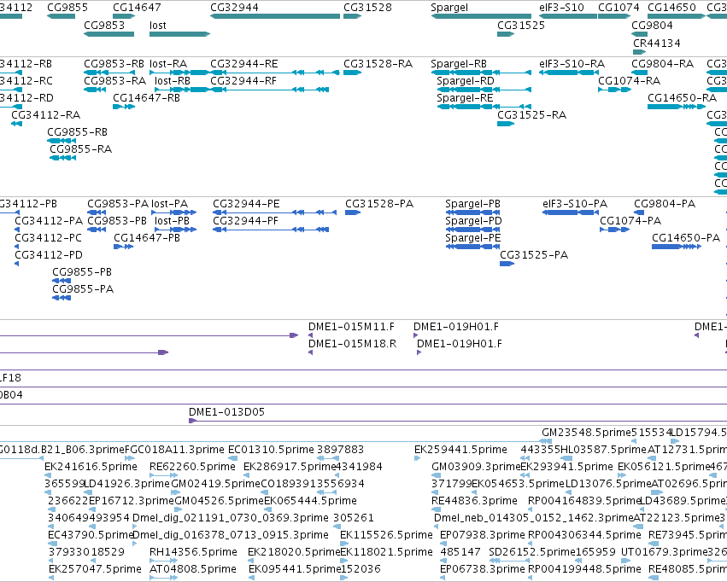The height and width of the screenshot is (582, 727).
Task: Select the CG9855 gene label
Action: click(x=67, y=8)
